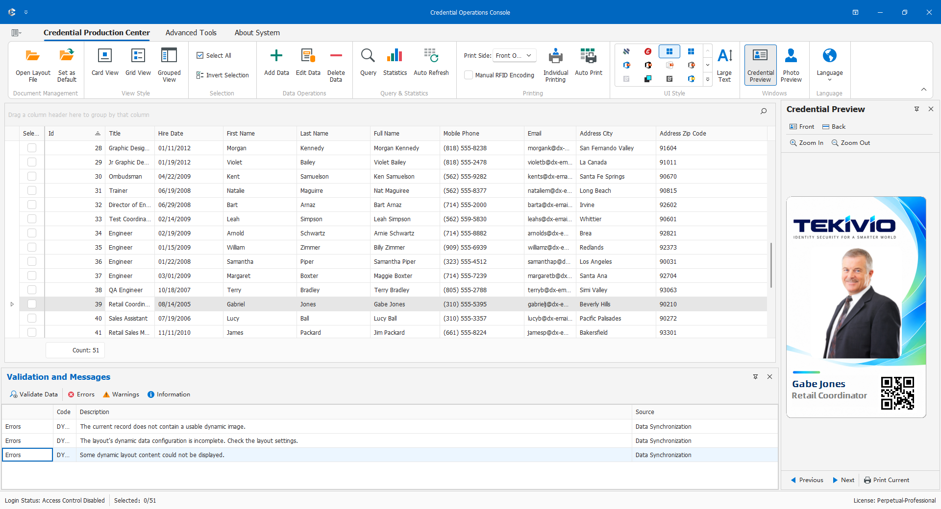
Task: Open the Edit Data tool
Action: tap(308, 63)
